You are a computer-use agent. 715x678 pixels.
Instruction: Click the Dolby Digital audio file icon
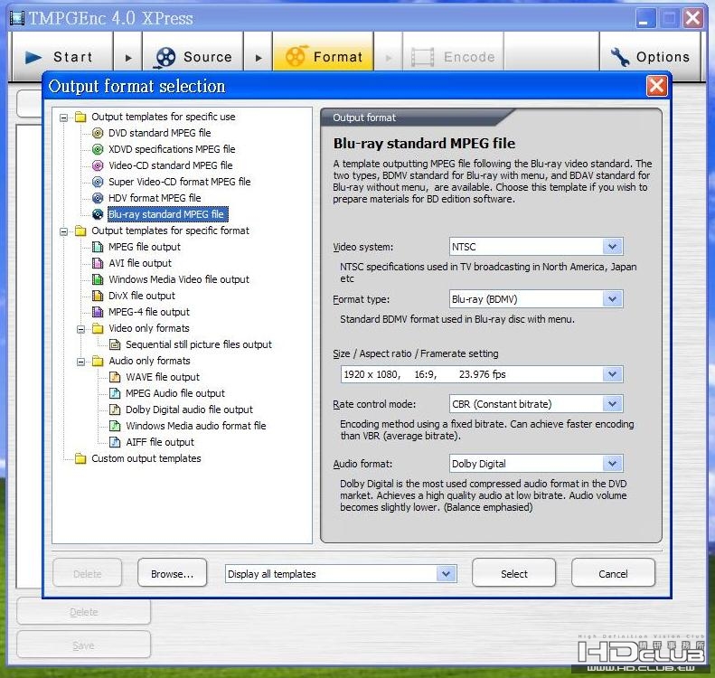click(x=115, y=410)
